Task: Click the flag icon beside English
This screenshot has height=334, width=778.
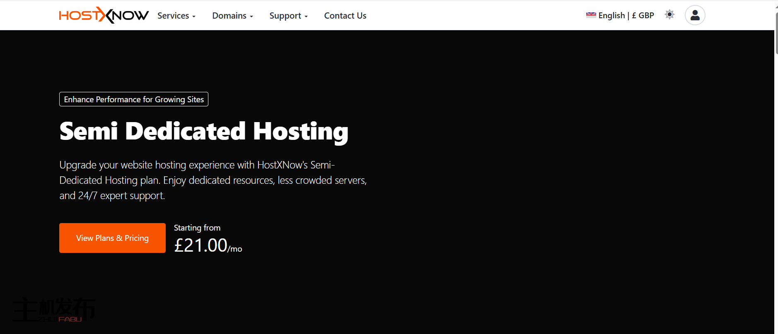Action: pyautogui.click(x=591, y=15)
